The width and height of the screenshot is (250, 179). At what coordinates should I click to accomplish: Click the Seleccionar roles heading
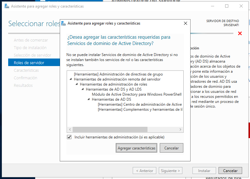coord(34,24)
